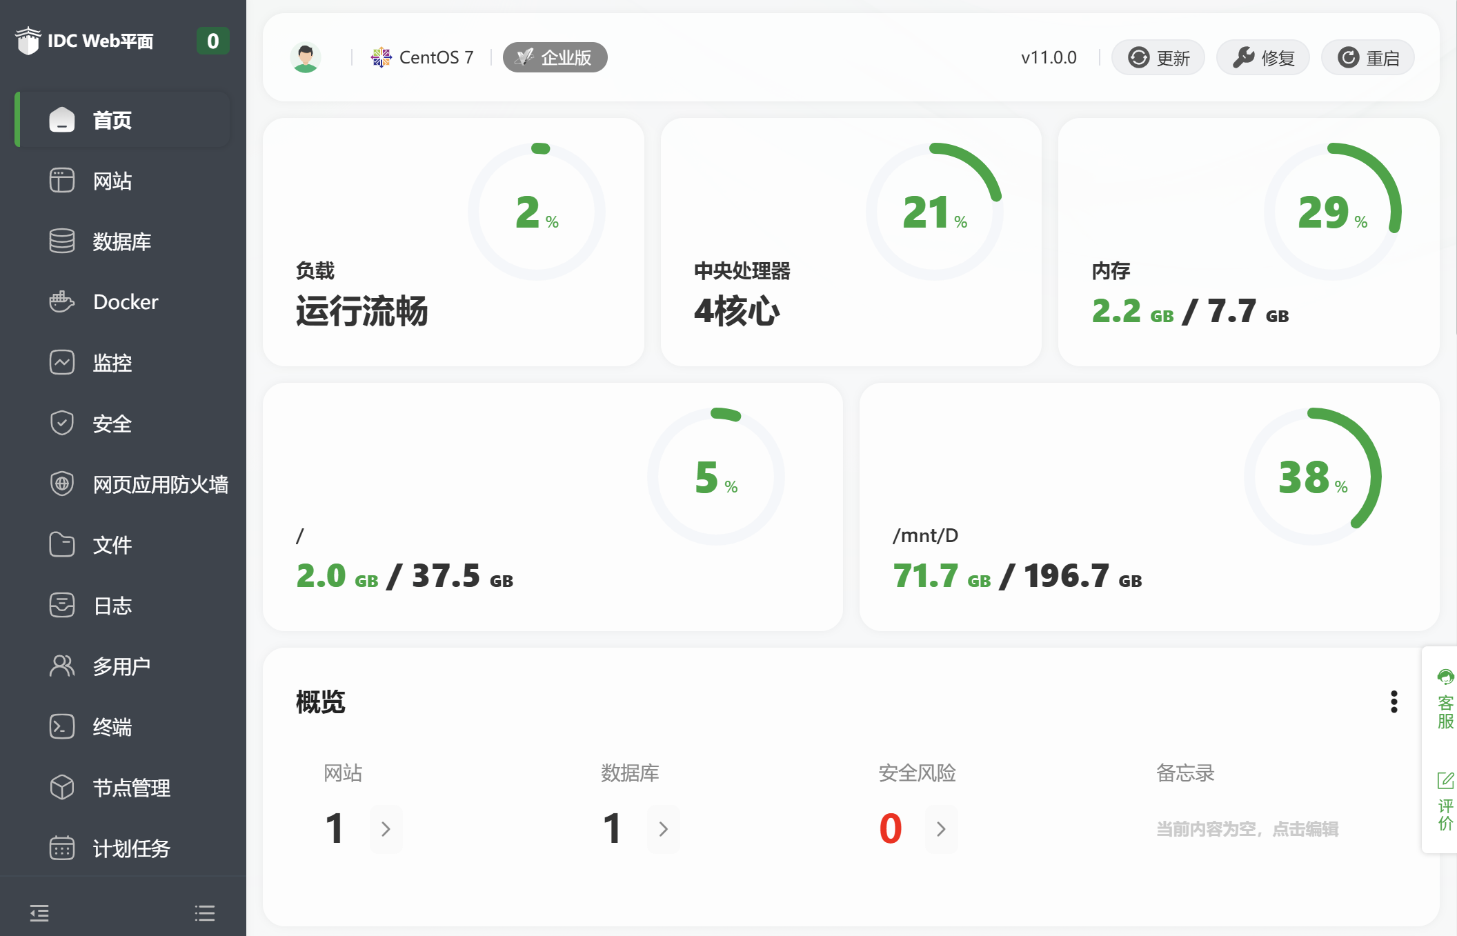The width and height of the screenshot is (1457, 936).
Task: Click the restart icon in 重启 button
Action: 1349,57
